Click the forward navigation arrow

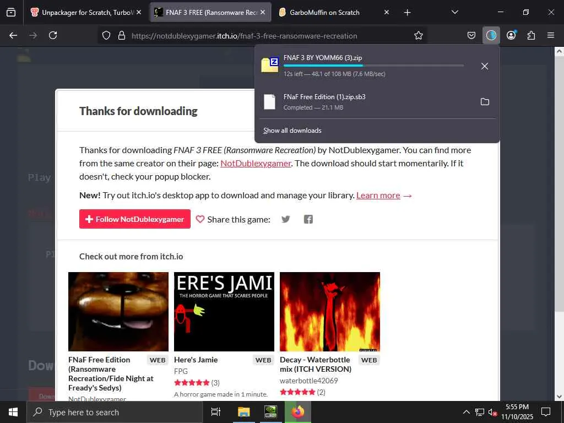tap(33, 35)
